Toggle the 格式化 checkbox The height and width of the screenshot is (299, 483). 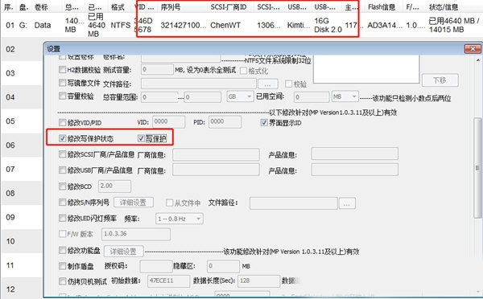[243, 71]
